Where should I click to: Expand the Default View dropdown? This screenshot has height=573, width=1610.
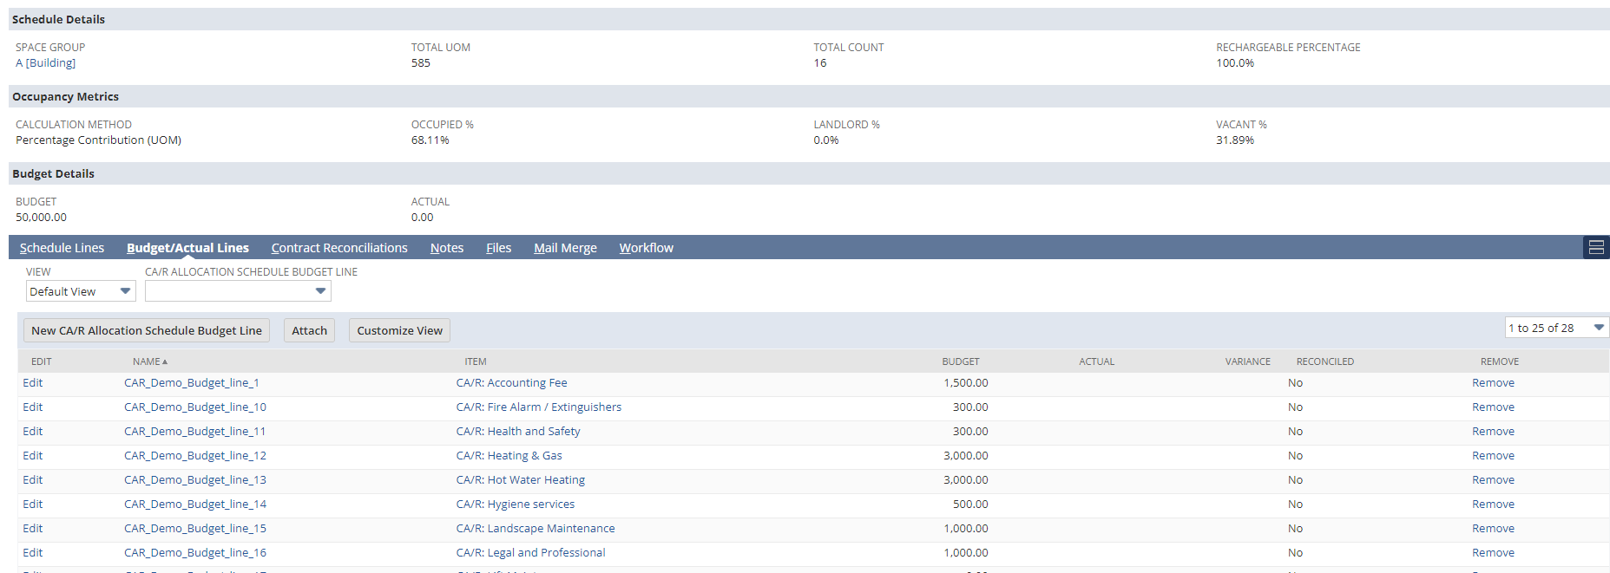click(x=81, y=291)
